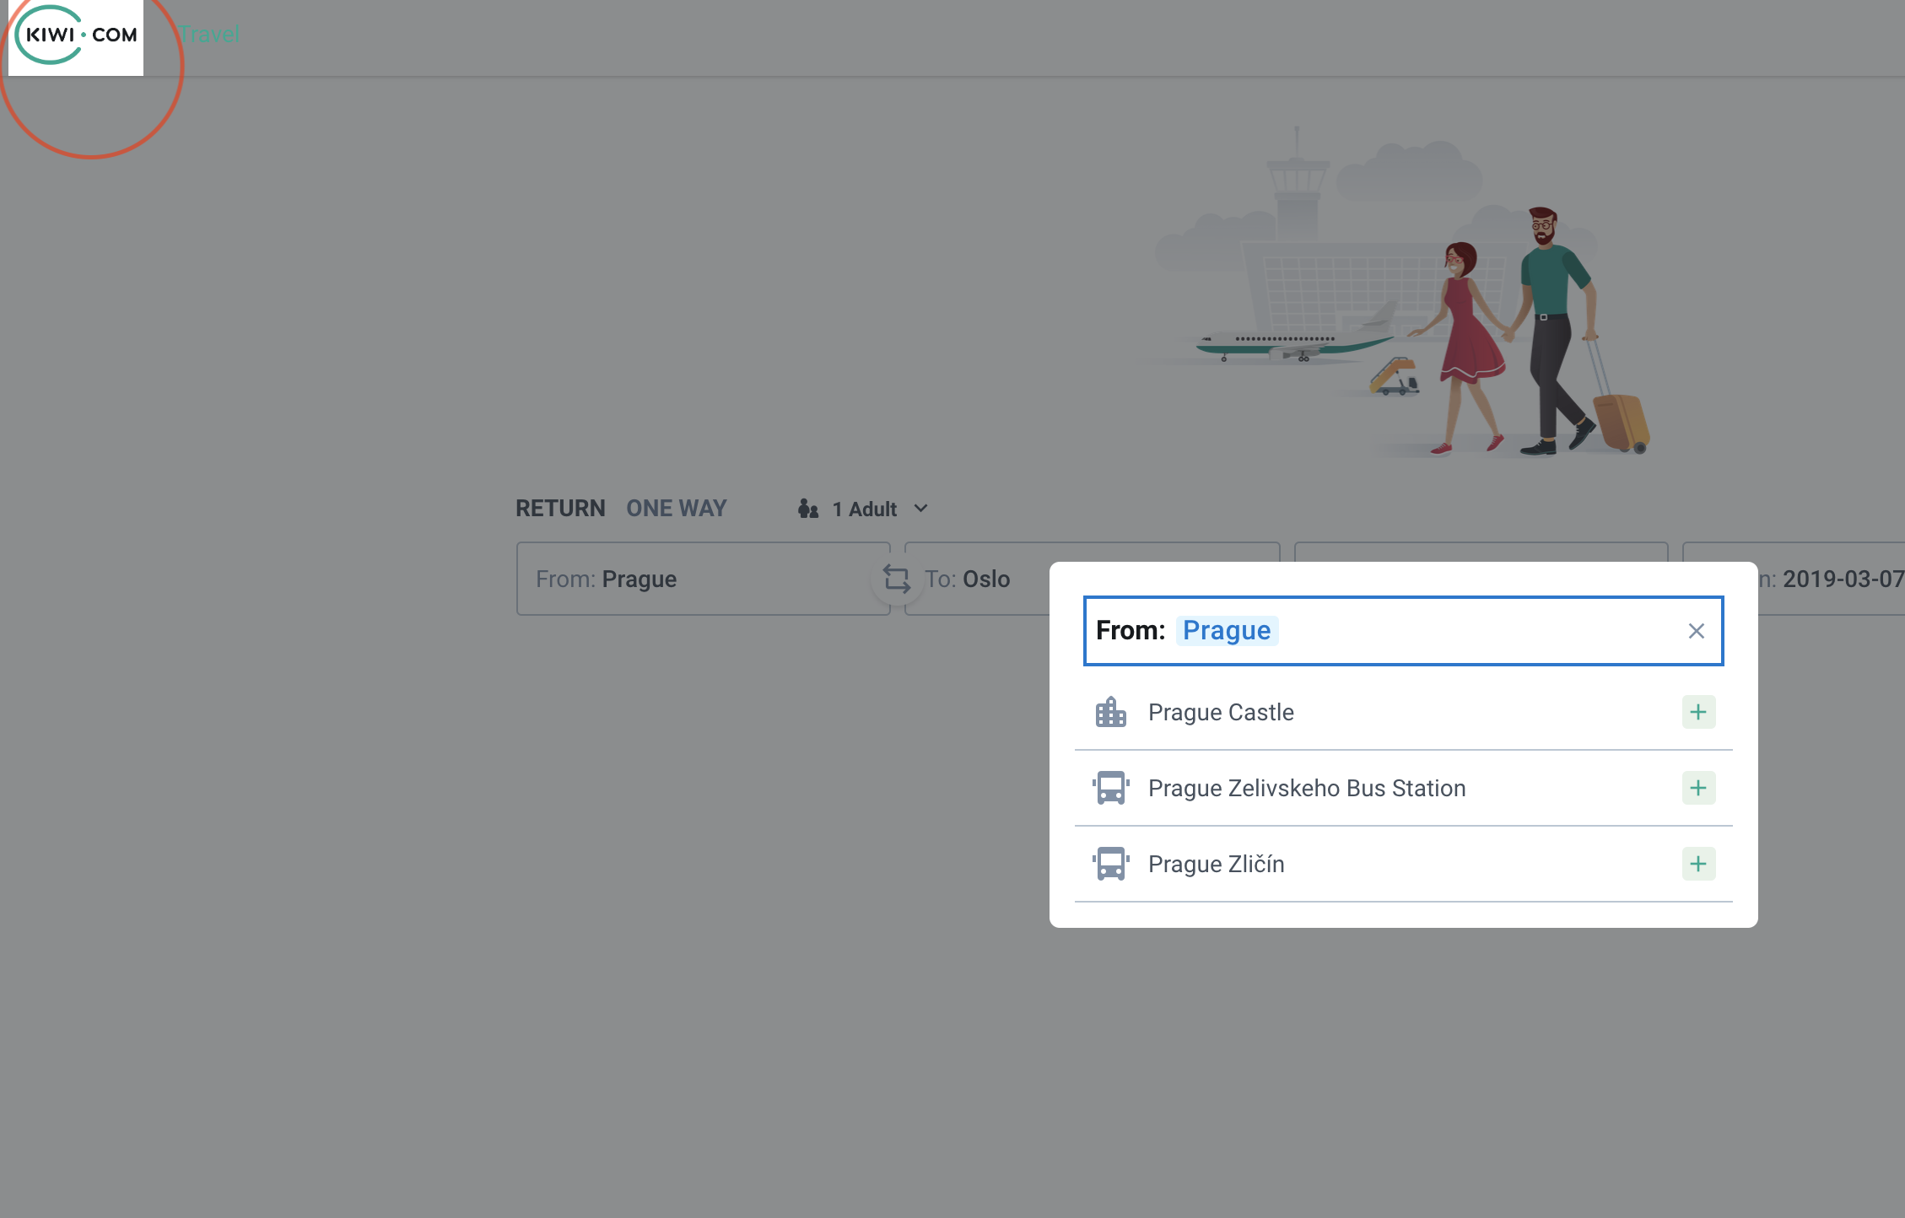
Task: Choose Prague Zelivskeho Bus Station suggestion
Action: [1306, 788]
